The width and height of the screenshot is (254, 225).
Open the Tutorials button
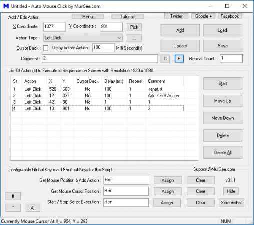127,17
